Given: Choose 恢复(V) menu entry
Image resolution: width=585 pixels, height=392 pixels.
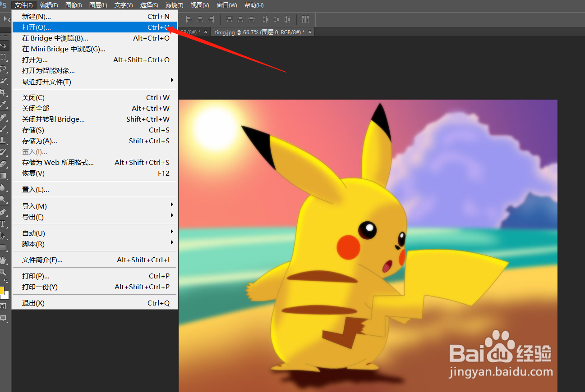Looking at the screenshot, I should tap(95, 173).
